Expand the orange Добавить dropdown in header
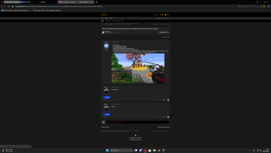271x153 pixels. (x=156, y=15)
